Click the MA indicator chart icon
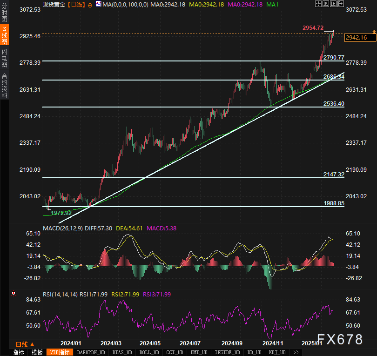This screenshot has height=356, width=377. (x=98, y=4)
